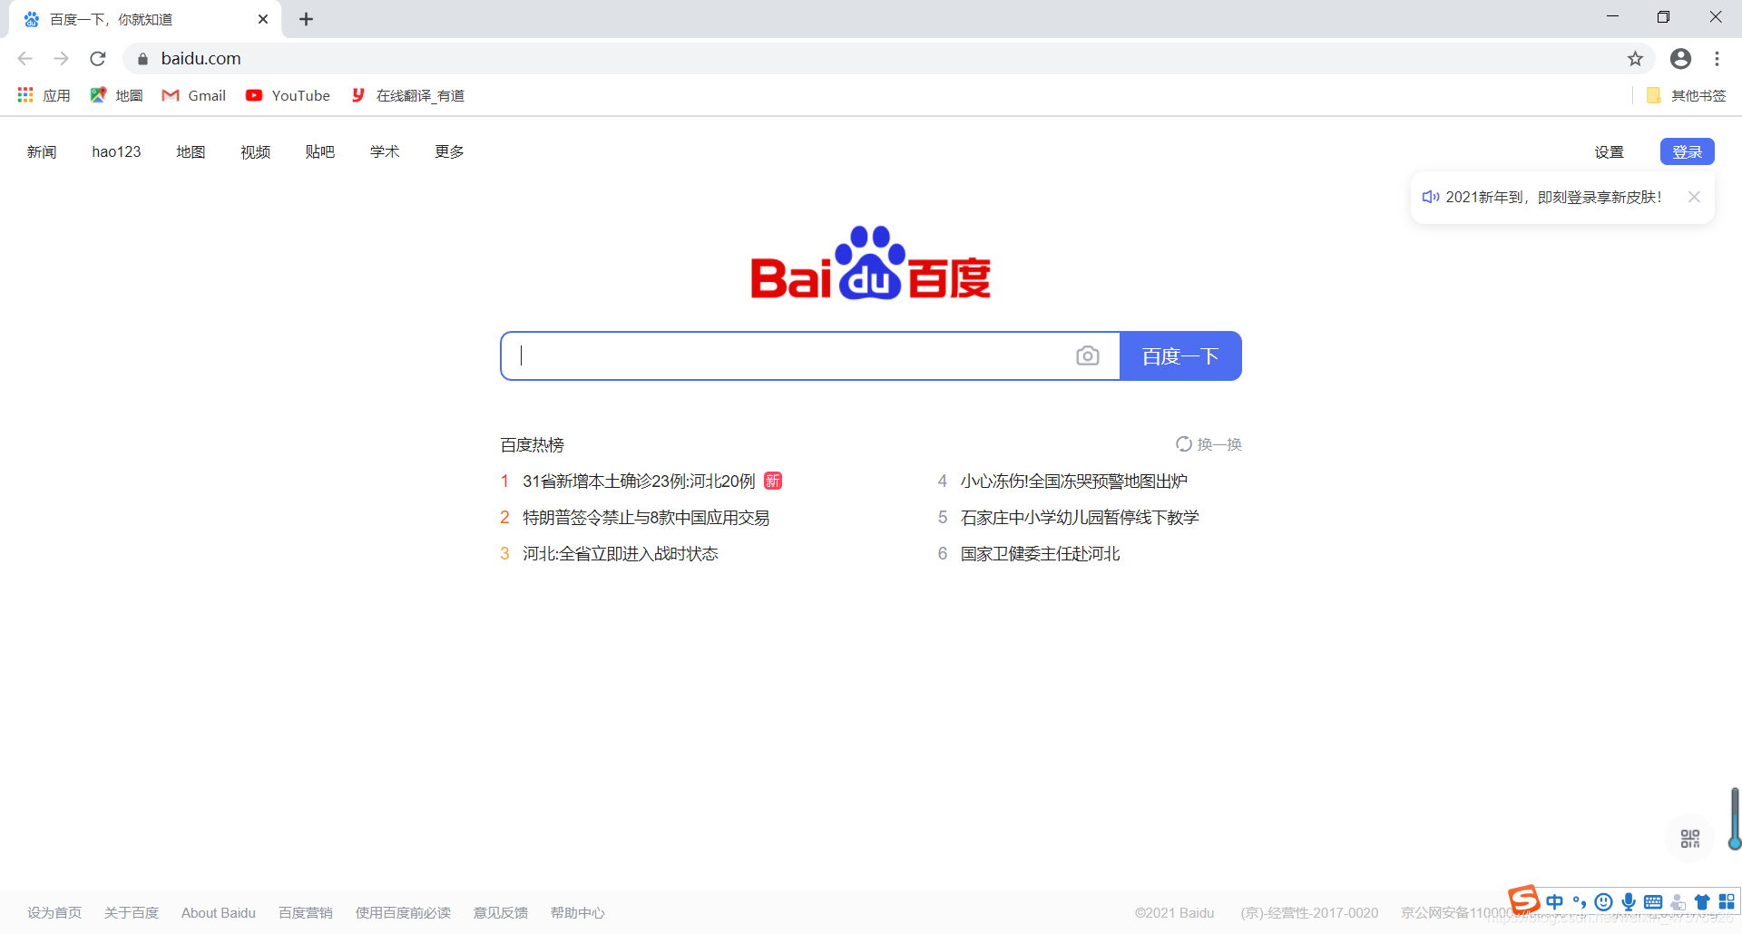Open hot item 31省新增本土确诊23例
This screenshot has height=934, width=1742.
coord(639,481)
